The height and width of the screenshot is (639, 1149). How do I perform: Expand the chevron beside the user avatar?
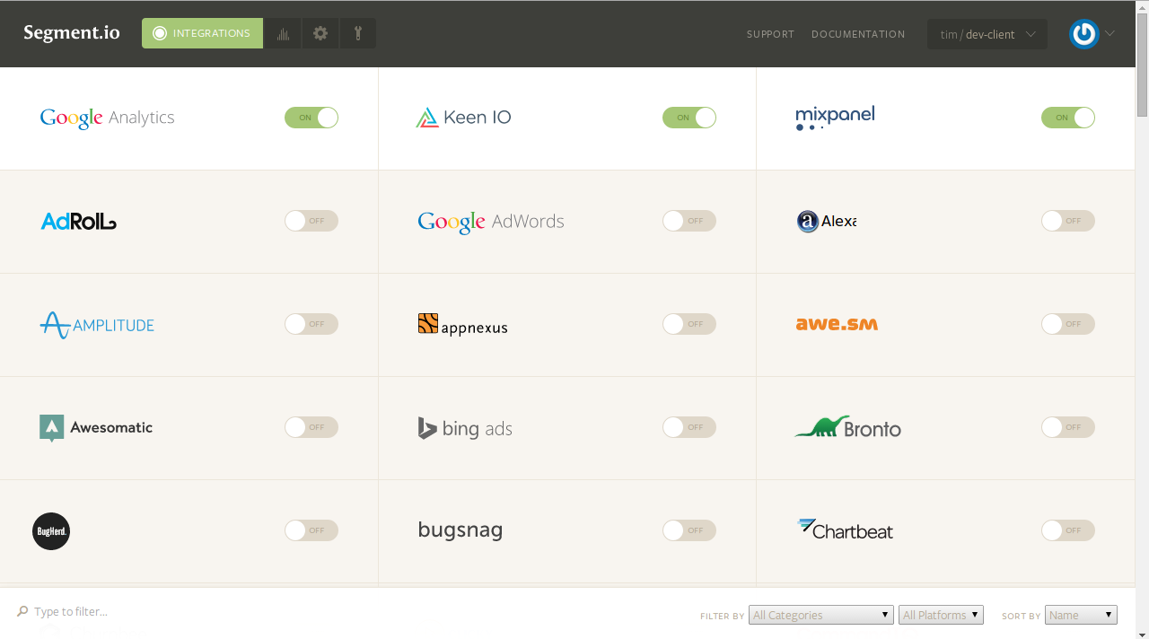coord(1110,33)
